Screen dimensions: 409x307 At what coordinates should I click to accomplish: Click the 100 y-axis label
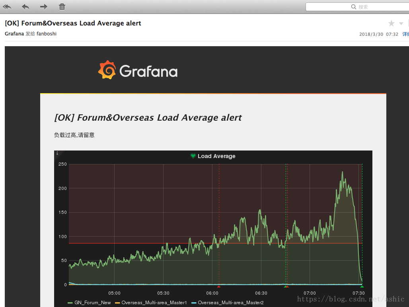point(62,237)
